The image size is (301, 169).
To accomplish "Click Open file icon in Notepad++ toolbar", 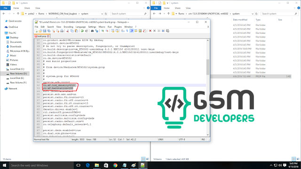I will 40,31.
